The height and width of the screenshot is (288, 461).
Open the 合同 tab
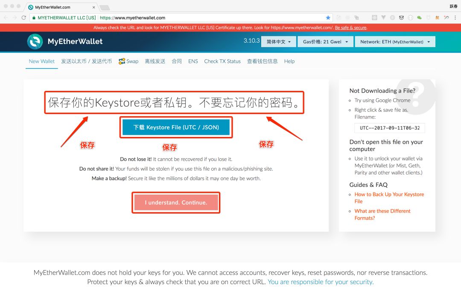[x=177, y=61]
